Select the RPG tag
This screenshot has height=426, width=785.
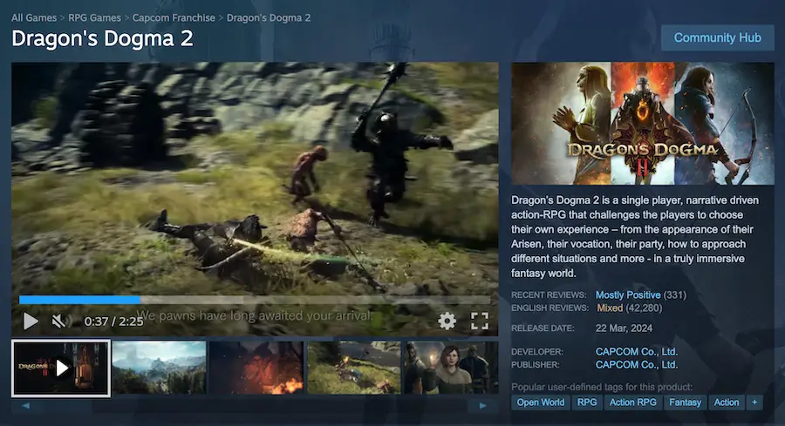click(587, 402)
